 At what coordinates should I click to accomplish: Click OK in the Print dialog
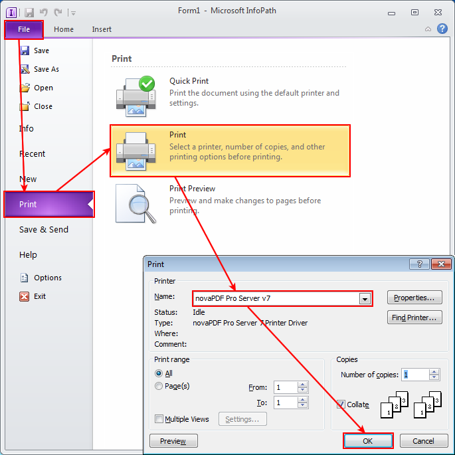(368, 441)
